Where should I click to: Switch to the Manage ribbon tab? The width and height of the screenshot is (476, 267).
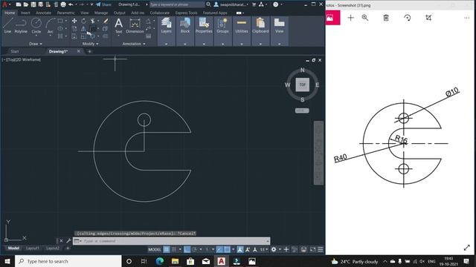tap(101, 13)
